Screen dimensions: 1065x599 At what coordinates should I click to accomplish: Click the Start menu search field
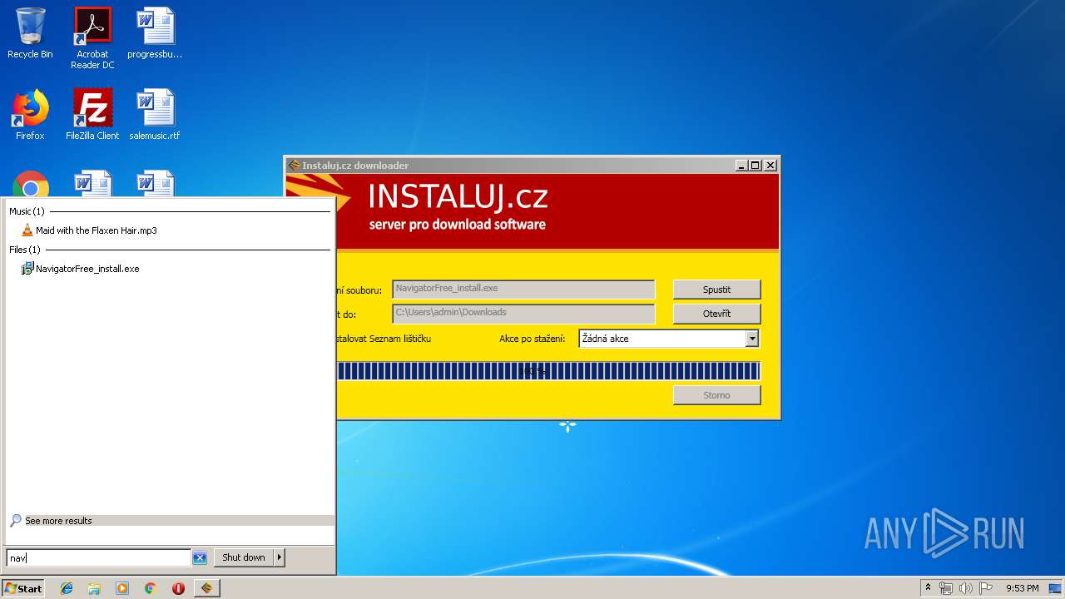pyautogui.click(x=99, y=557)
